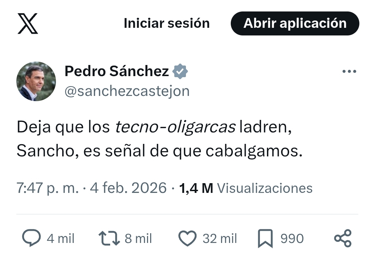
Task: Click the 990 bookmarks count
Action: [x=292, y=238]
